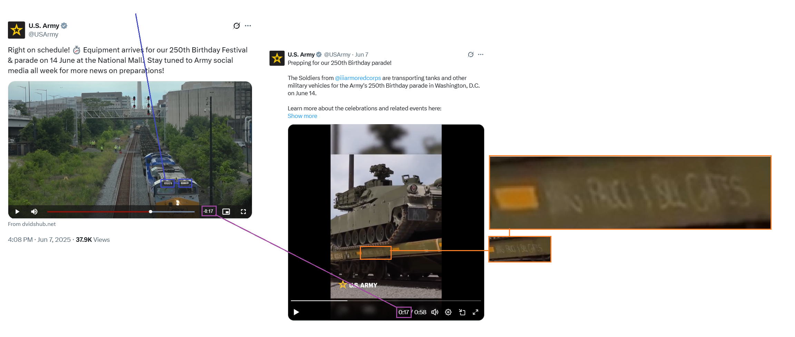
Task: Click U.S. Army name in left tweet
Action: tap(44, 26)
